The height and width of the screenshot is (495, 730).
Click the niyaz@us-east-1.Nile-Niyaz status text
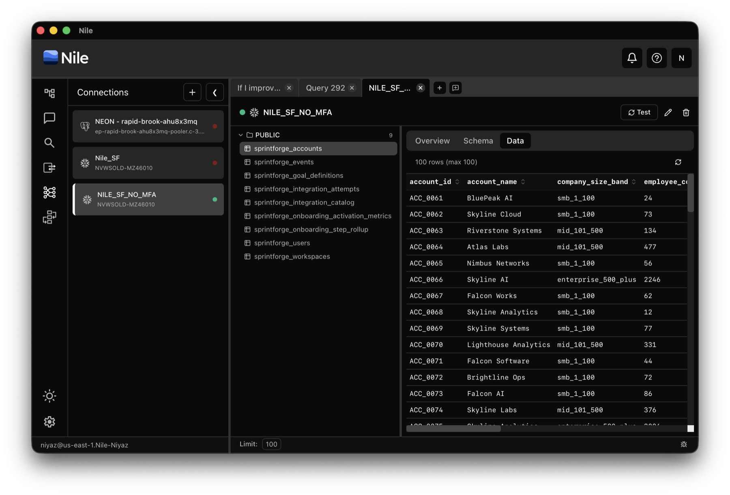(x=84, y=445)
